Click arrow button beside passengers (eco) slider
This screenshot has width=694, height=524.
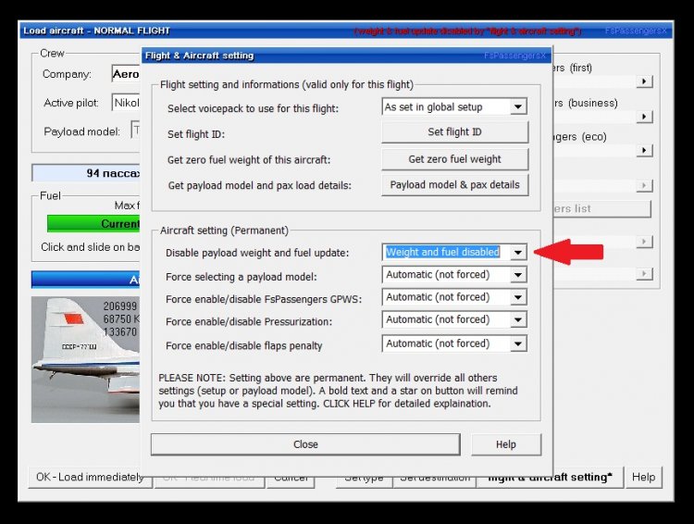644,151
